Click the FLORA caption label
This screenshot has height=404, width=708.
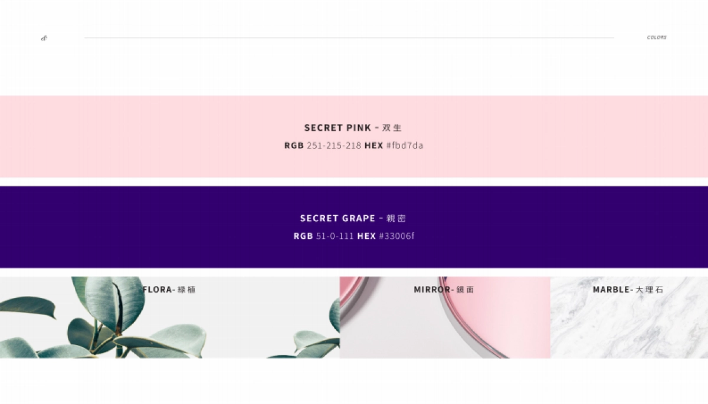[157, 290]
